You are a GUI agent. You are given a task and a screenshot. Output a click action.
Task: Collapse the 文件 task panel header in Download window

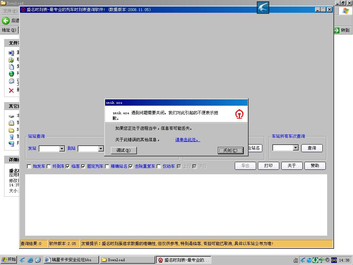click(x=12, y=43)
